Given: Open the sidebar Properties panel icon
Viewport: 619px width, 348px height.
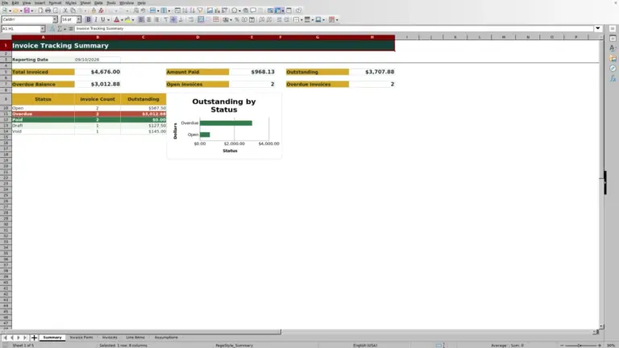Looking at the screenshot, I should (x=613, y=39).
